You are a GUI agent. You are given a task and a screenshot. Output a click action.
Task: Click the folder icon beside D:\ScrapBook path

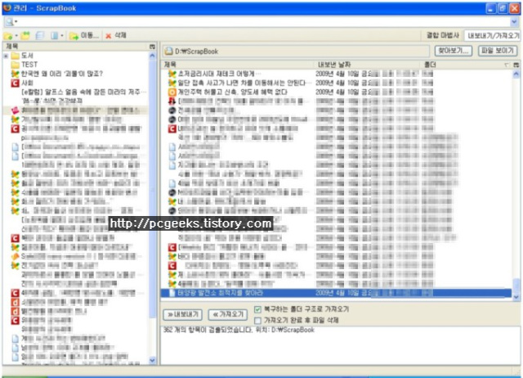169,51
